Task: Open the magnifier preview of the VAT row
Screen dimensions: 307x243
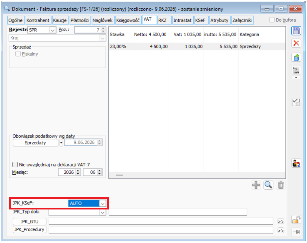Action: (x=268, y=185)
